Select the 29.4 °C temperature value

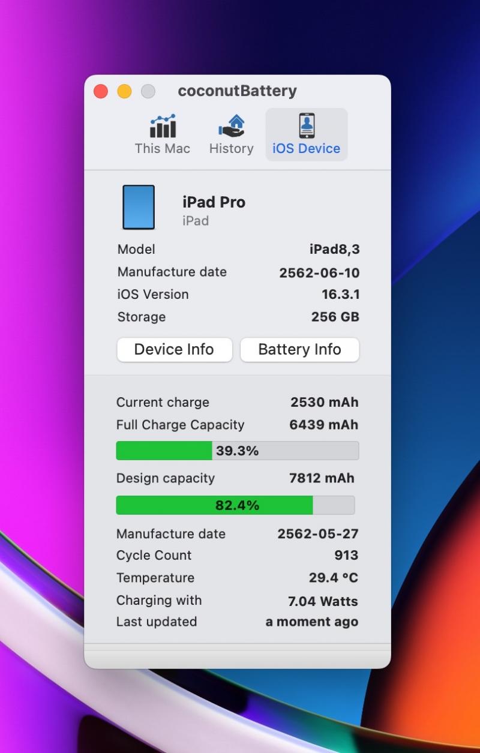[x=334, y=578]
